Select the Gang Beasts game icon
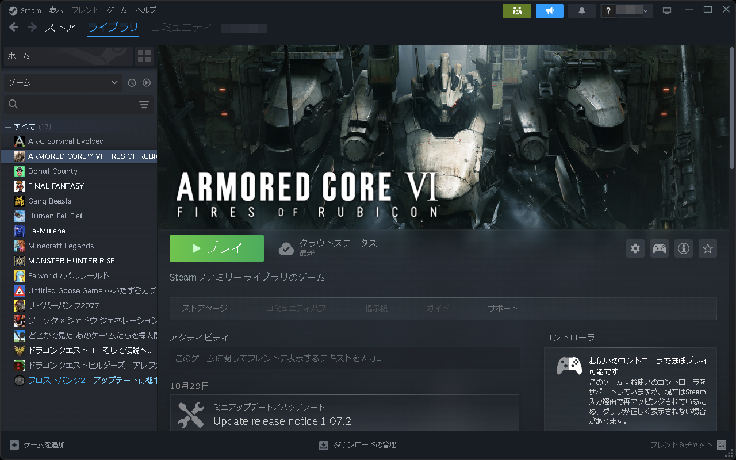This screenshot has width=736, height=460. coord(20,201)
